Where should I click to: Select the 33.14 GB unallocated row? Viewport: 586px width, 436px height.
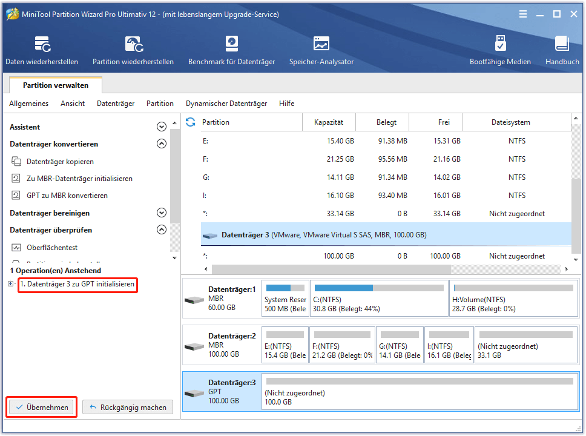click(386, 214)
